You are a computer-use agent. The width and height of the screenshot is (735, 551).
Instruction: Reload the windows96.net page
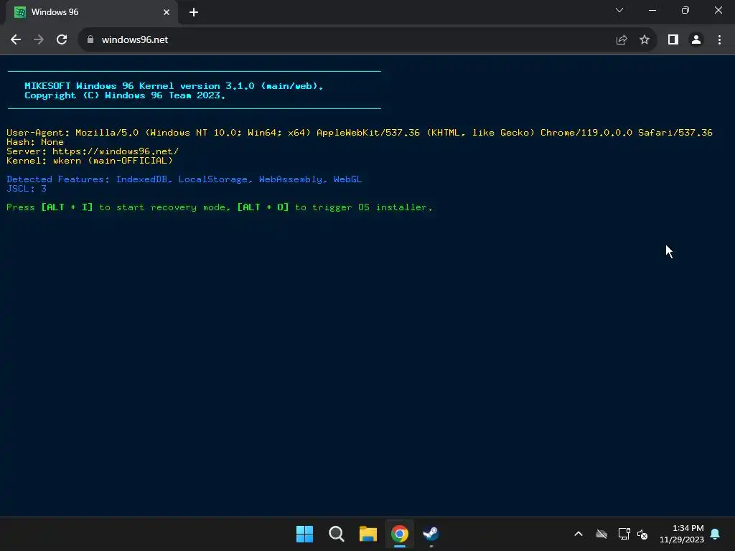coord(62,40)
